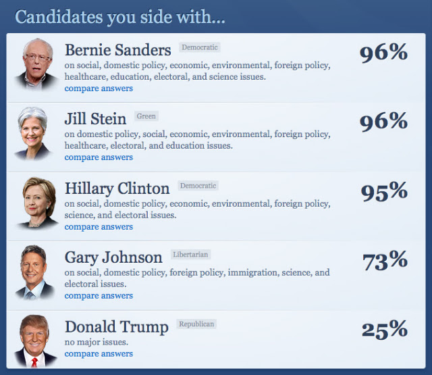
Task: Open compare answers for Donald Trump
Action: 99,354
